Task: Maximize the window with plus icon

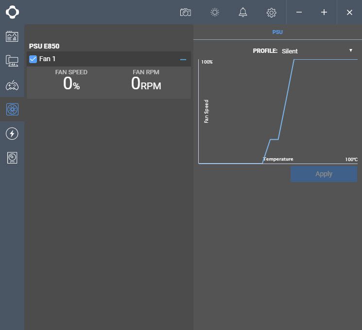Action: tap(324, 12)
